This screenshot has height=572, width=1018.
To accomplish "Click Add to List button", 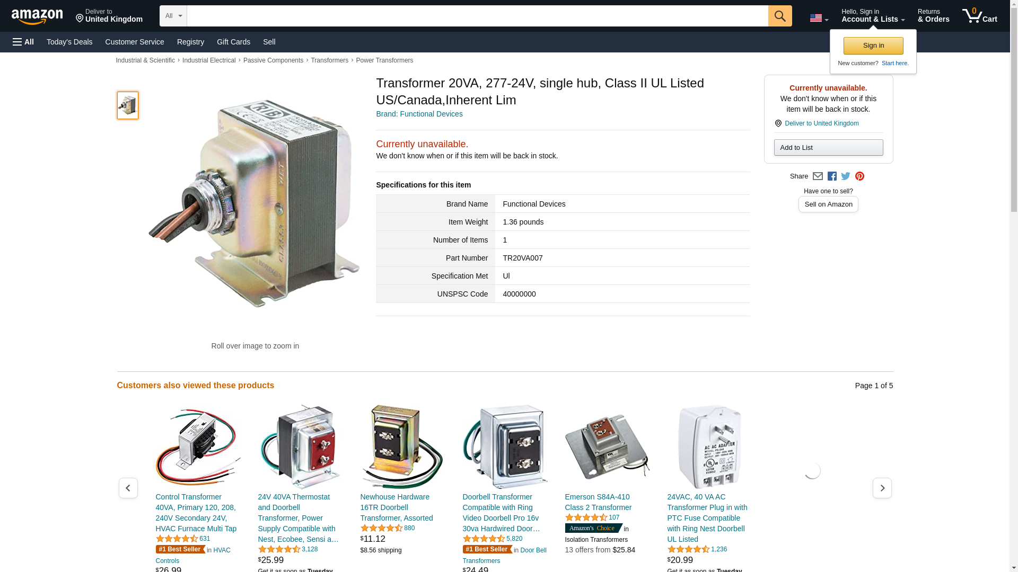I will click(x=828, y=147).
